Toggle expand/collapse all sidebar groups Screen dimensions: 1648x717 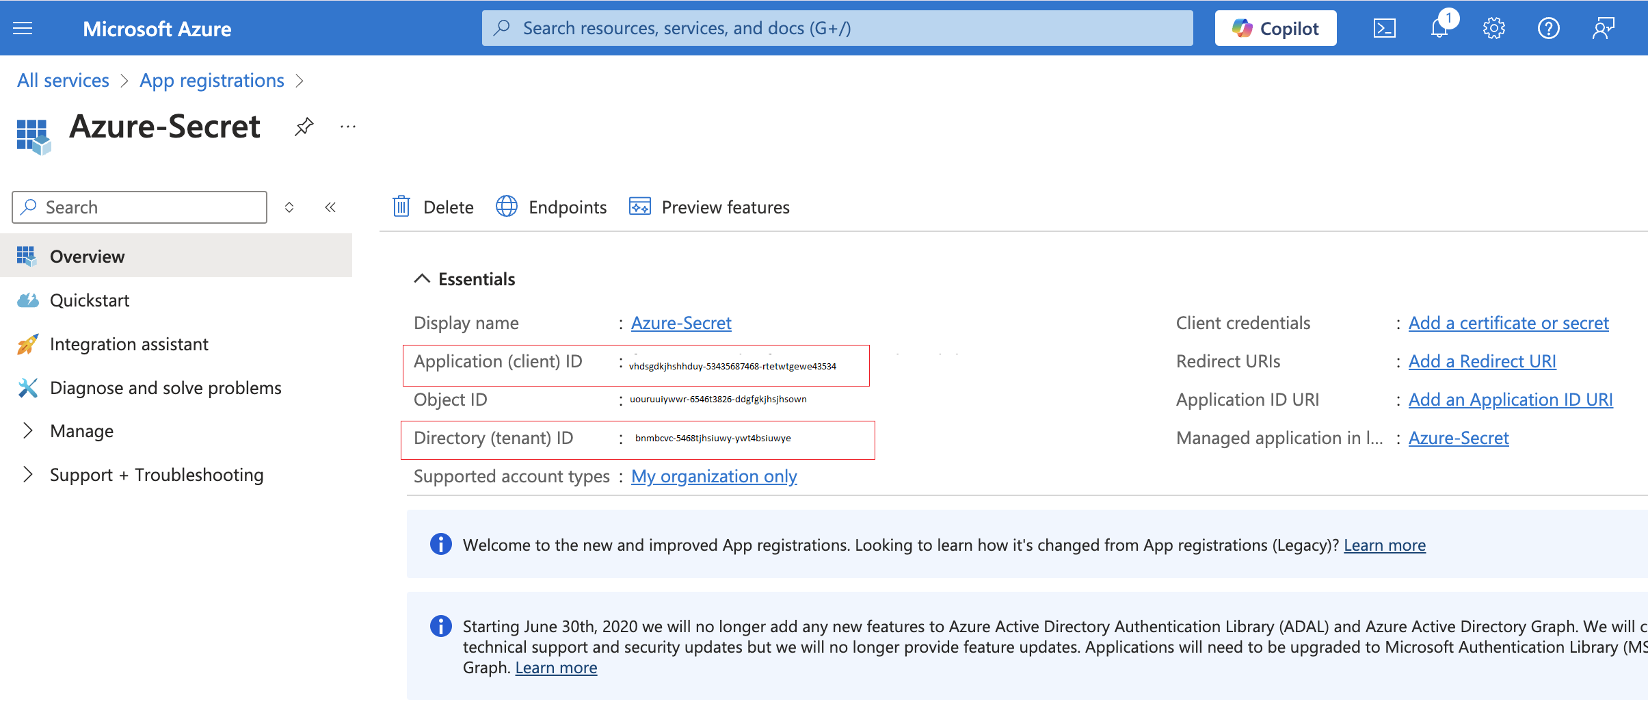[289, 207]
